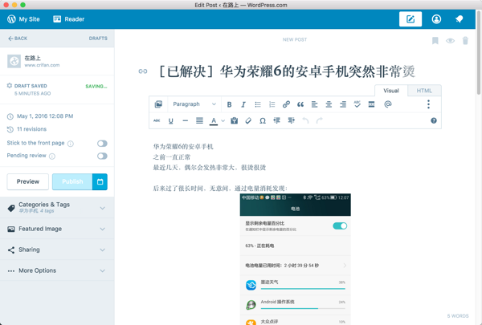Center align the text
Viewport: 482px width, 325px height.
click(x=329, y=104)
